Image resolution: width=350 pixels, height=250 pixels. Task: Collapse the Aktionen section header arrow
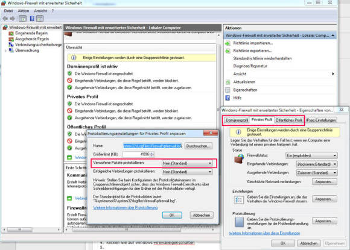333,36
